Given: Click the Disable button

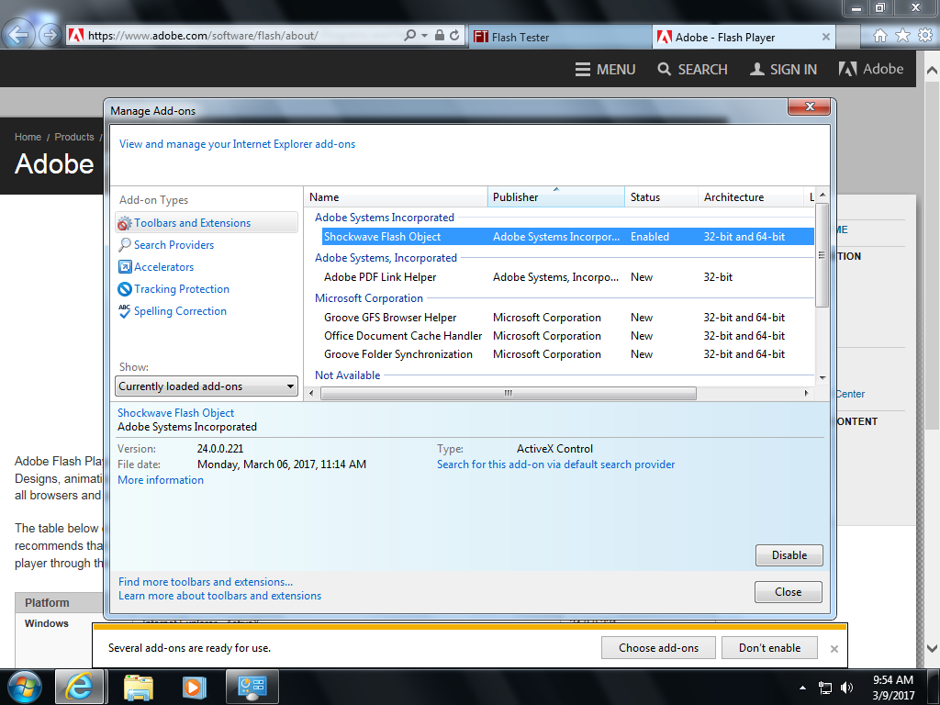Looking at the screenshot, I should tap(789, 555).
